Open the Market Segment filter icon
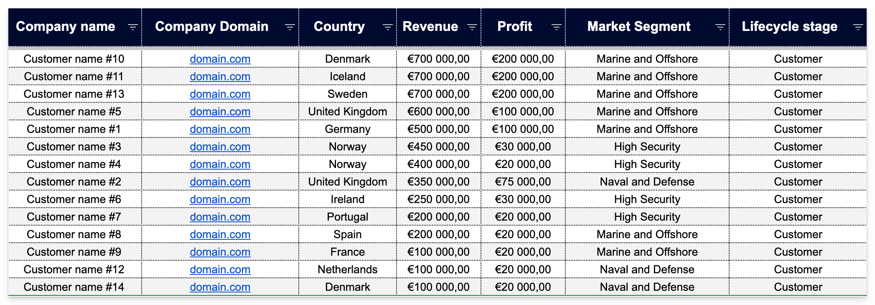This screenshot has height=305, width=875. [x=720, y=27]
